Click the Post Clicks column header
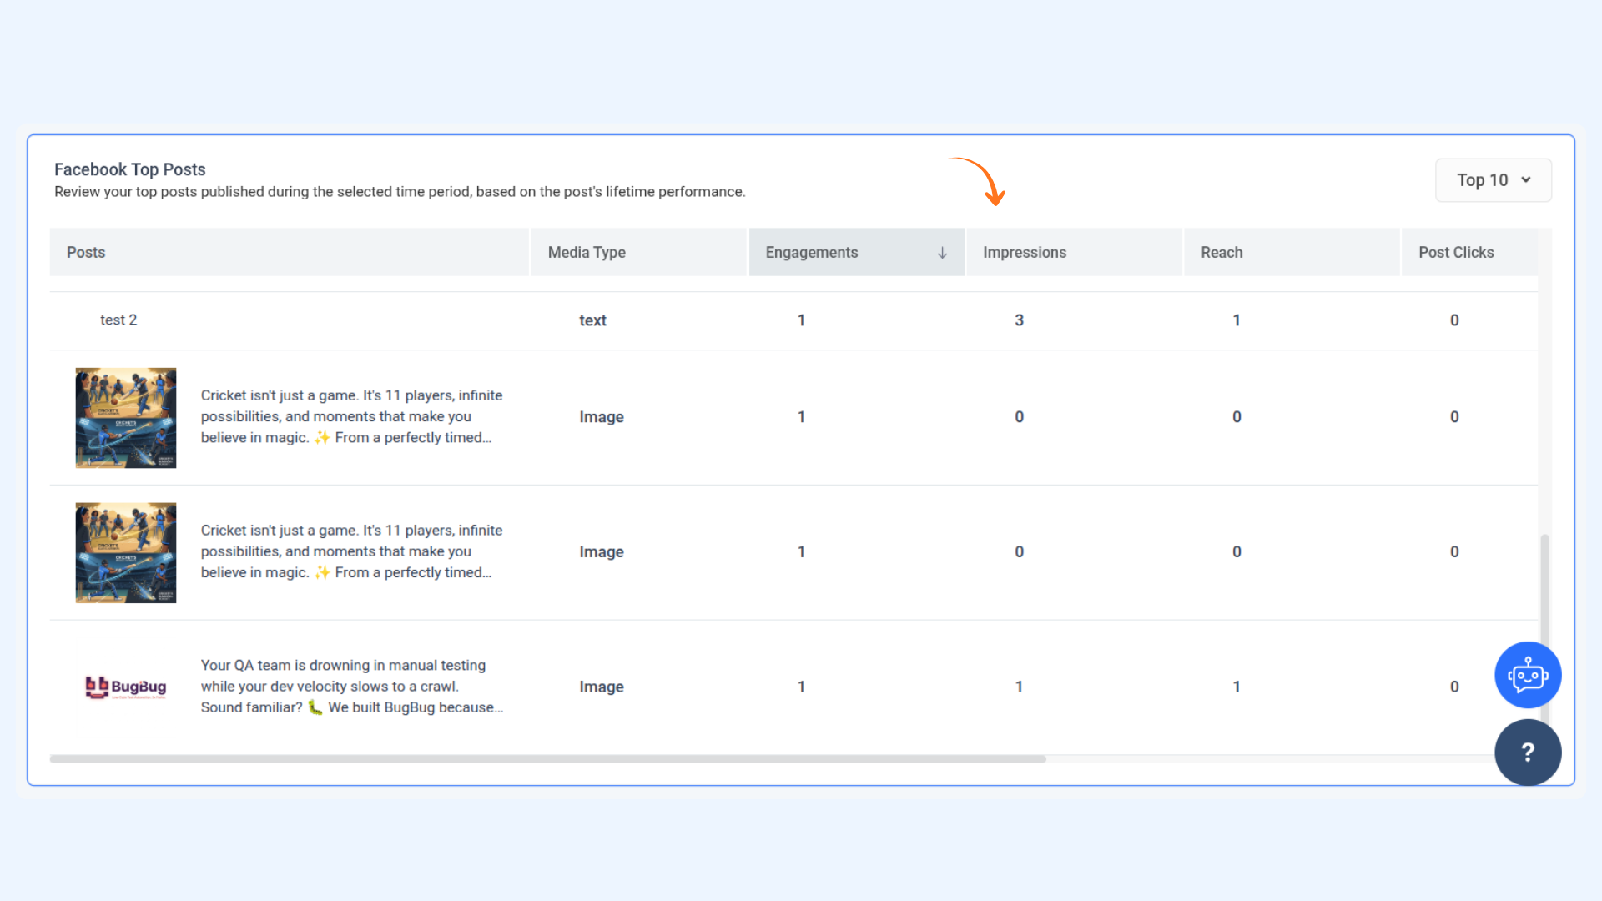This screenshot has height=901, width=1602. tap(1455, 253)
